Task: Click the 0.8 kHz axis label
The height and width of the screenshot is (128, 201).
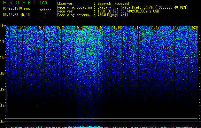Action: click(x=3, y=90)
